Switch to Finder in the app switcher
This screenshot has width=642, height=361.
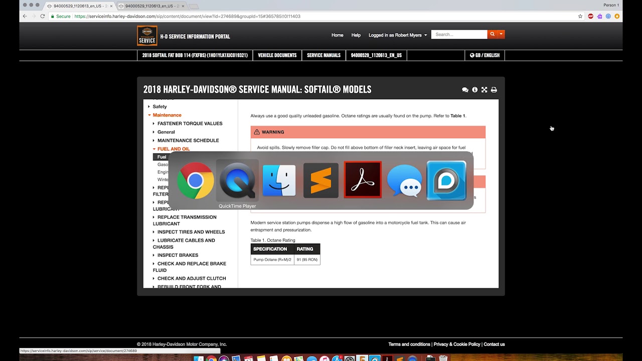279,180
